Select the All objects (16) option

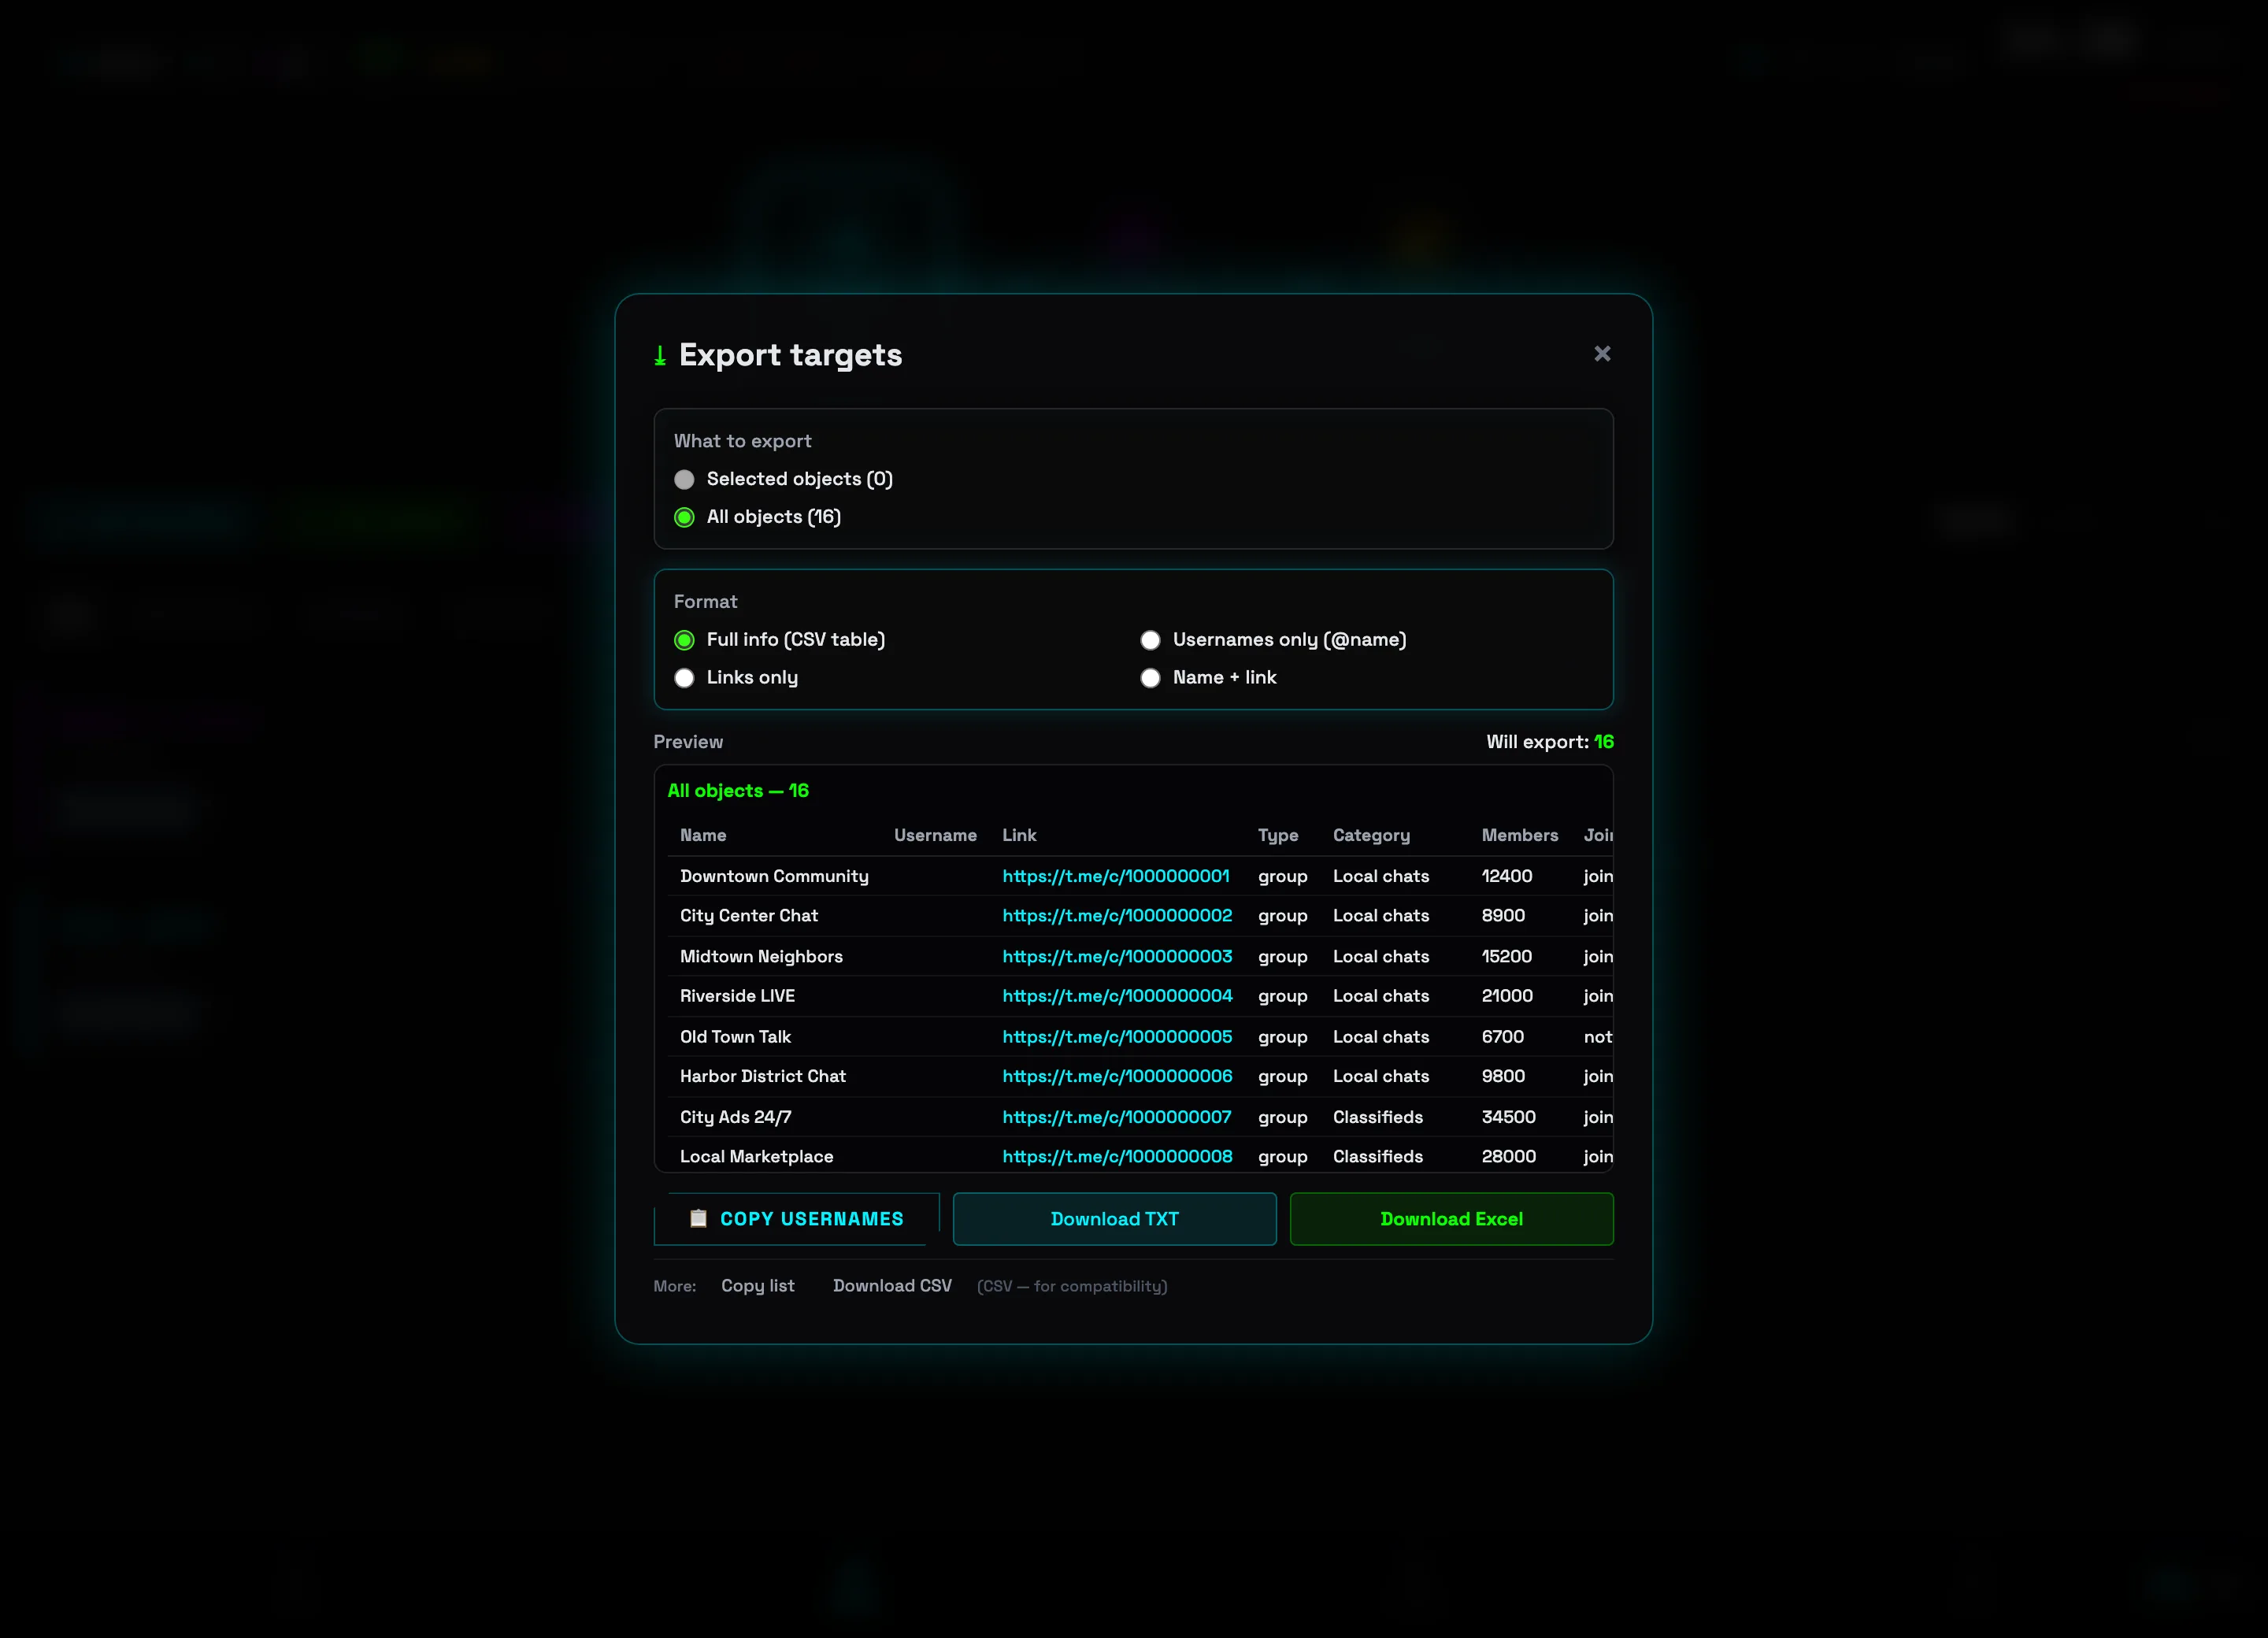click(757, 517)
